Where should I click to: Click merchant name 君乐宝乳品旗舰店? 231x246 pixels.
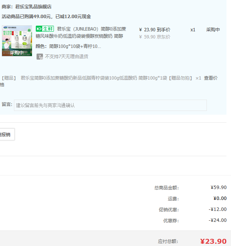point(33,7)
